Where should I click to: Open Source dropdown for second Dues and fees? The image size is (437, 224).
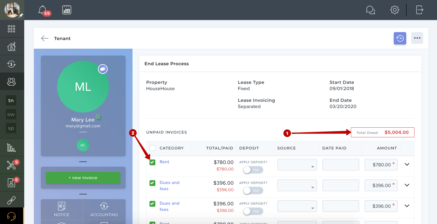[x=297, y=206]
